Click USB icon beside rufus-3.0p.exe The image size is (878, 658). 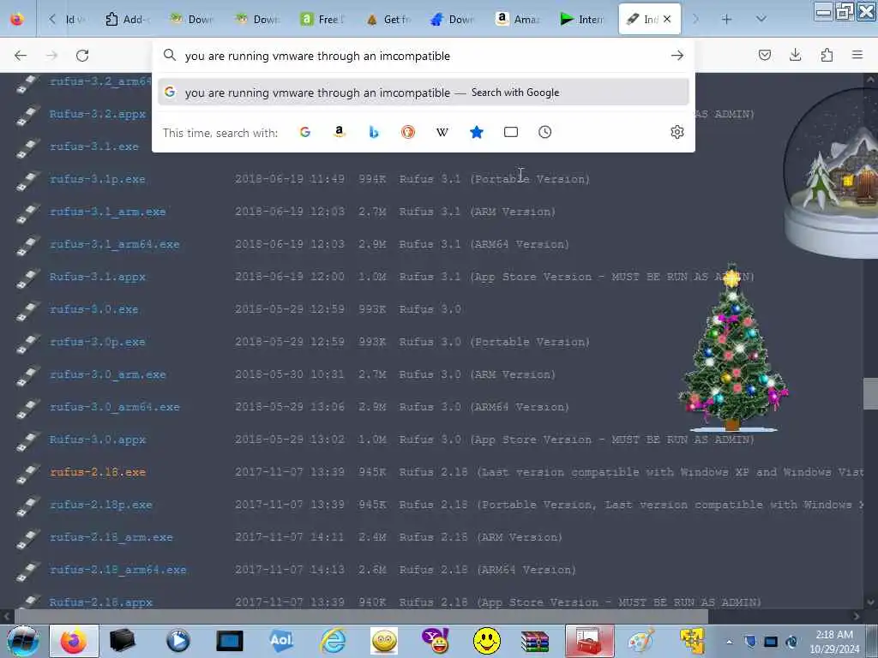point(28,343)
